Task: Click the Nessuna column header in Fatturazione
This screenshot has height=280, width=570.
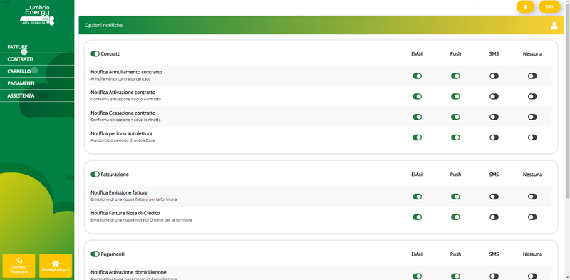Action: pos(532,175)
